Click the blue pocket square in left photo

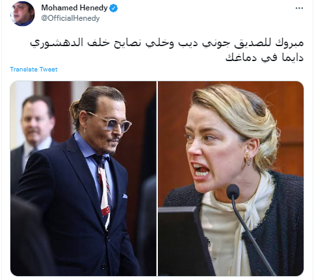pos(125,196)
